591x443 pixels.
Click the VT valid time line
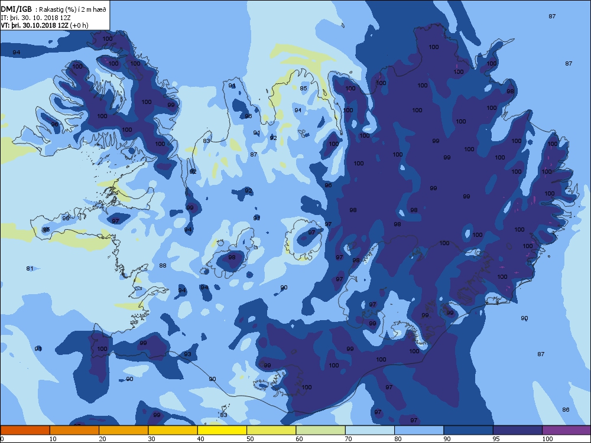[x=44, y=25]
